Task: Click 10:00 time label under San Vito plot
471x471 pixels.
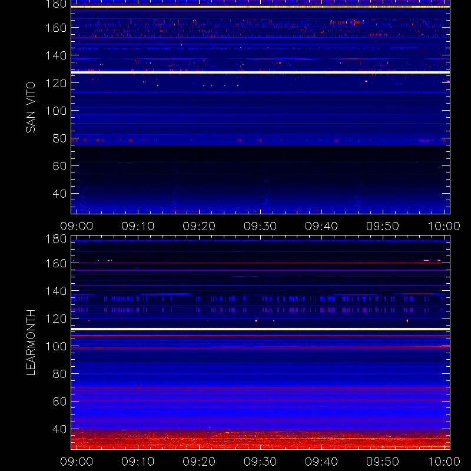Action: 444,226
